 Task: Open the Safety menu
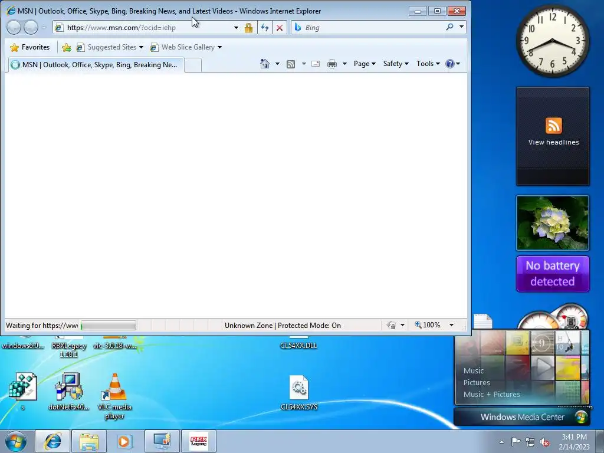[396, 64]
